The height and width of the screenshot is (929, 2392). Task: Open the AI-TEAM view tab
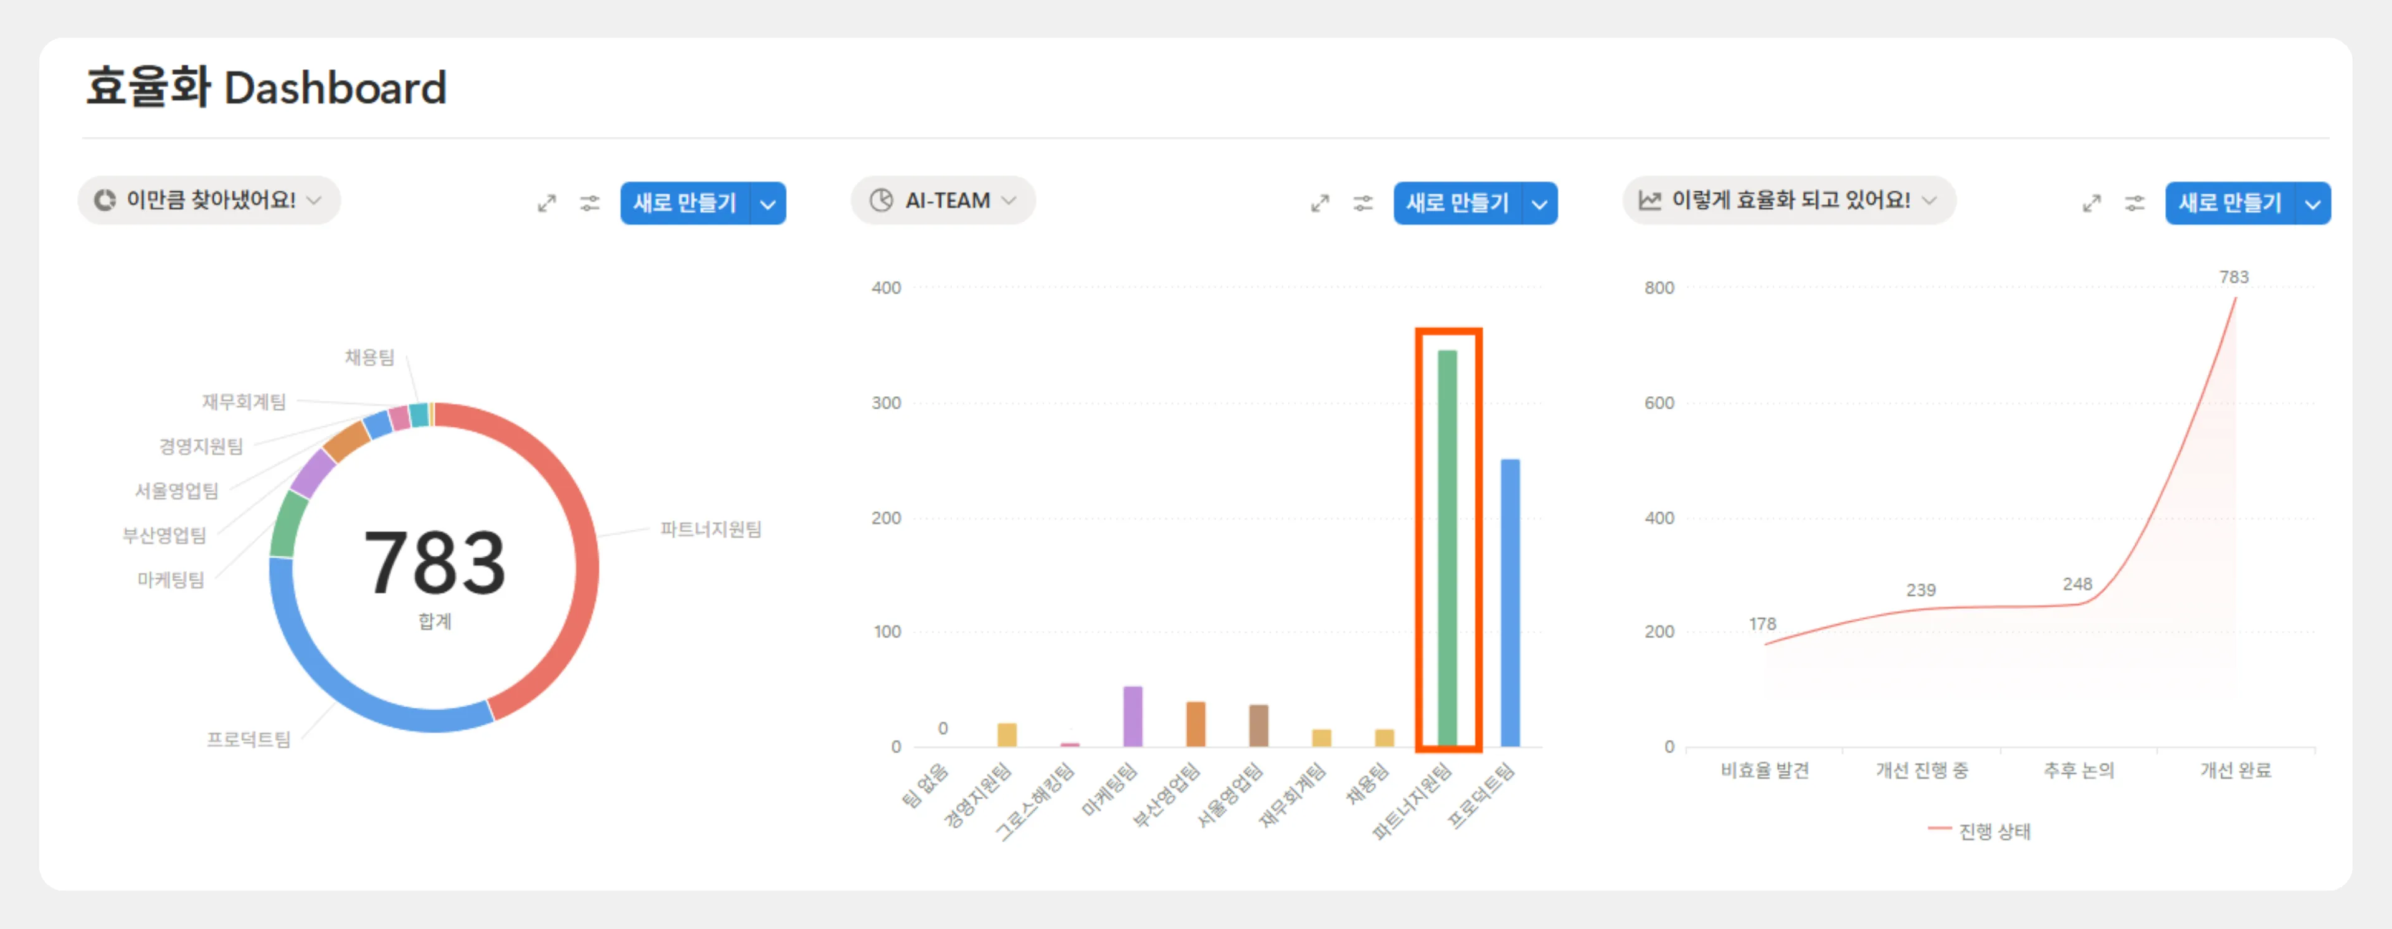coord(947,200)
